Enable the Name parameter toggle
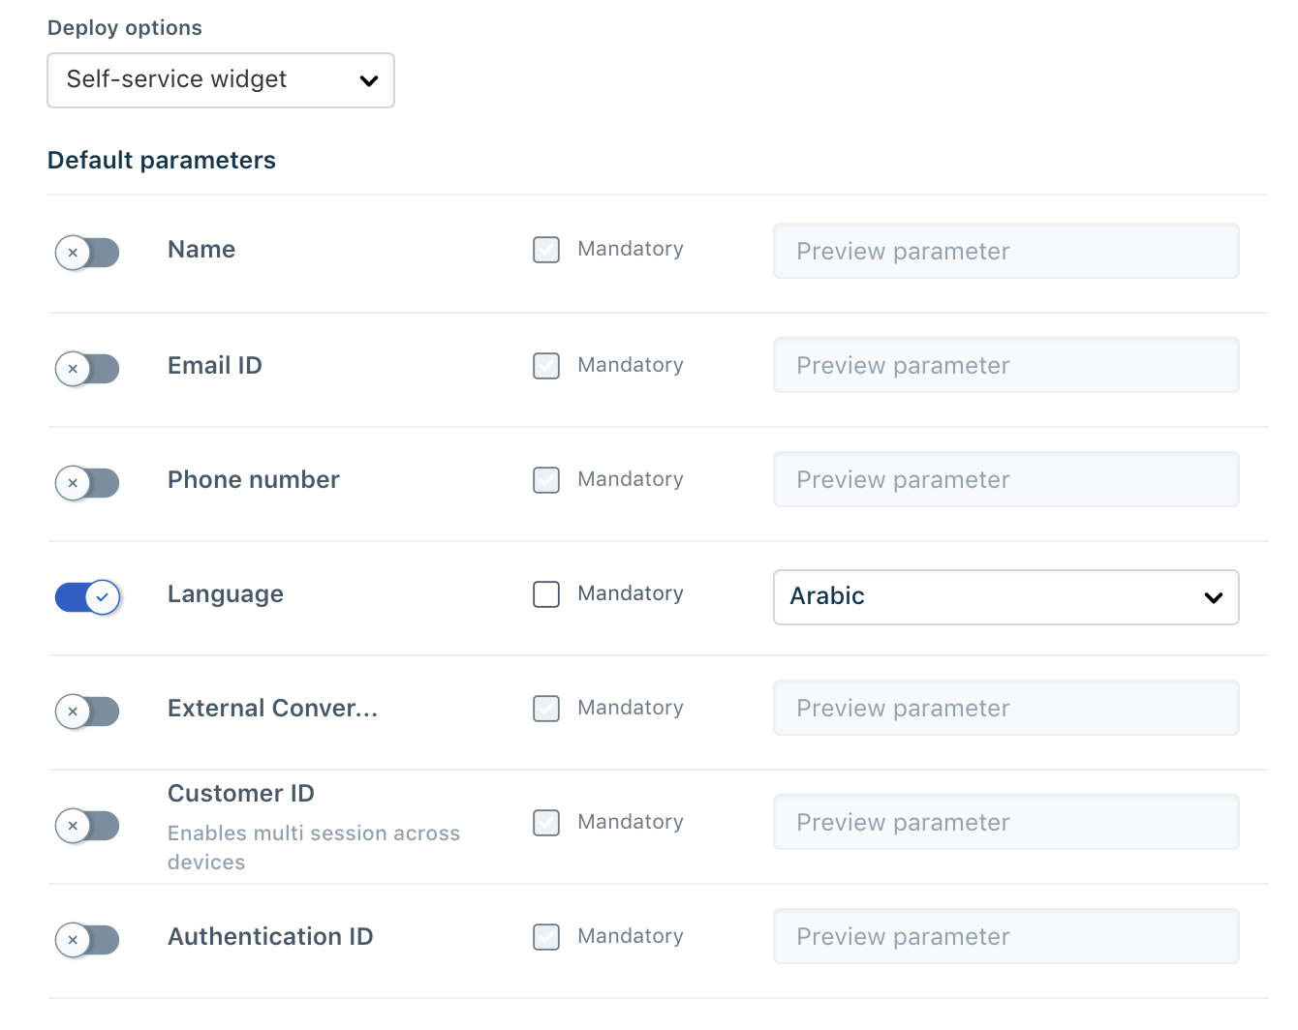The image size is (1298, 1030). point(87,253)
